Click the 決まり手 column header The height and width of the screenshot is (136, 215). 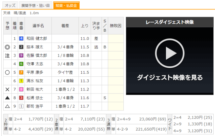coord(96,26)
